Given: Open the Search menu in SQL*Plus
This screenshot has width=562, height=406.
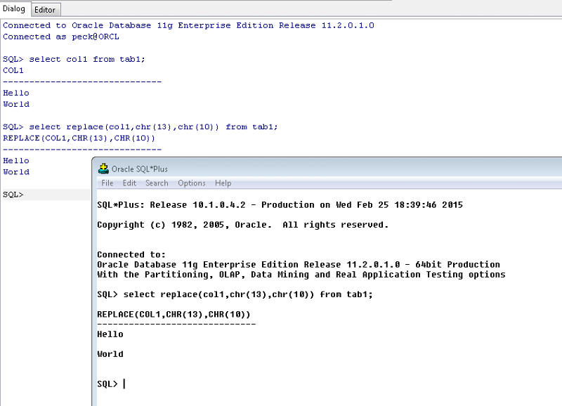Looking at the screenshot, I should click(x=156, y=183).
